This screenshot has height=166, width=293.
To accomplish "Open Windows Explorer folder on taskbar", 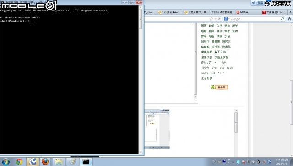I will pos(59,162).
